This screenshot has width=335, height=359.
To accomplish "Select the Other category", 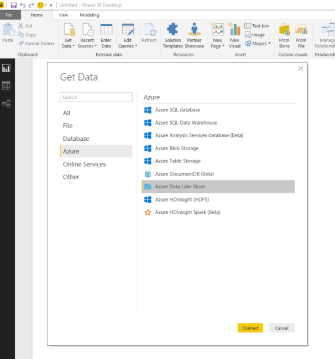I will click(x=96, y=177).
